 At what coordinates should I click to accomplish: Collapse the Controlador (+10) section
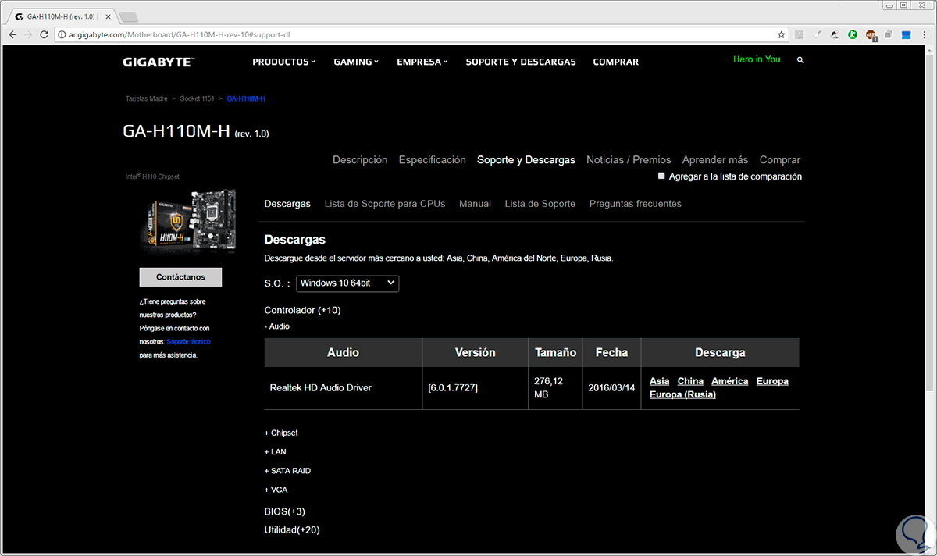point(303,310)
